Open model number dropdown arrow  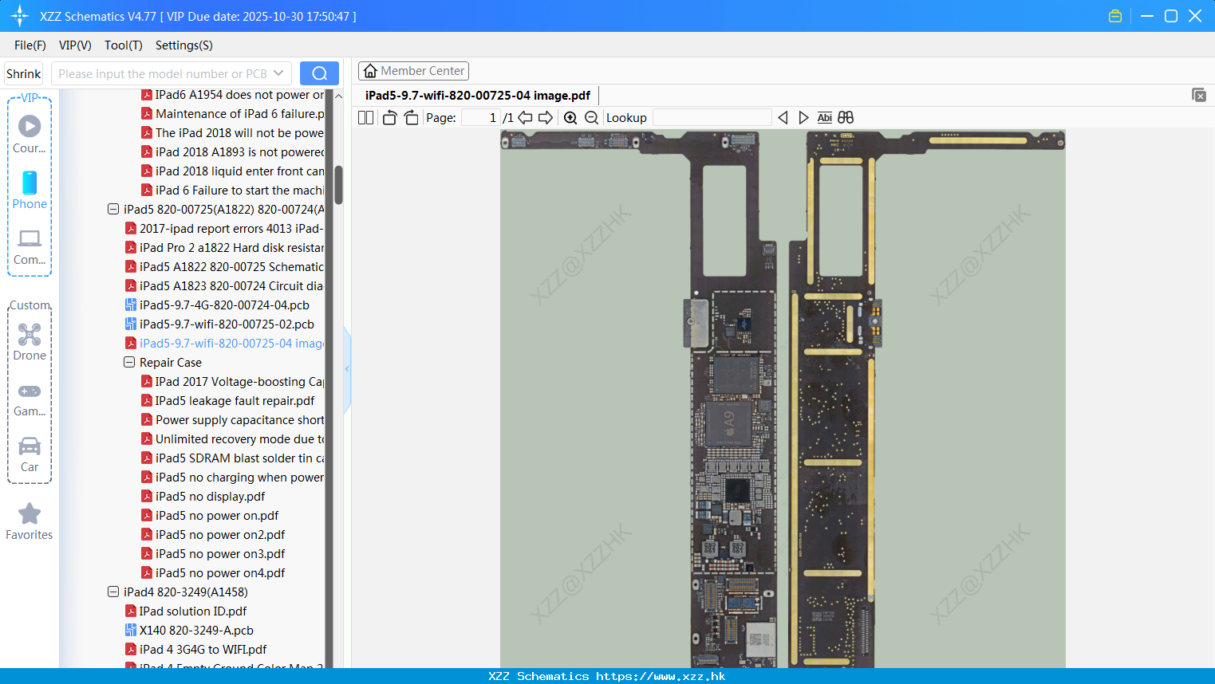pos(278,73)
